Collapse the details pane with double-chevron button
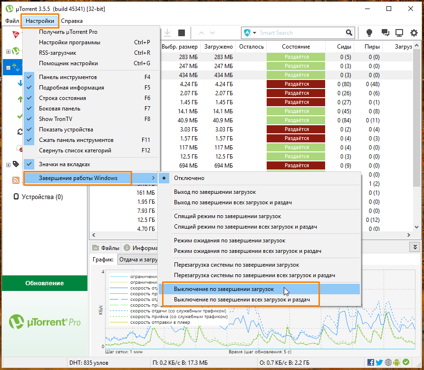Image resolution: width=424 pixels, height=370 pixels. pyautogui.click(x=415, y=247)
